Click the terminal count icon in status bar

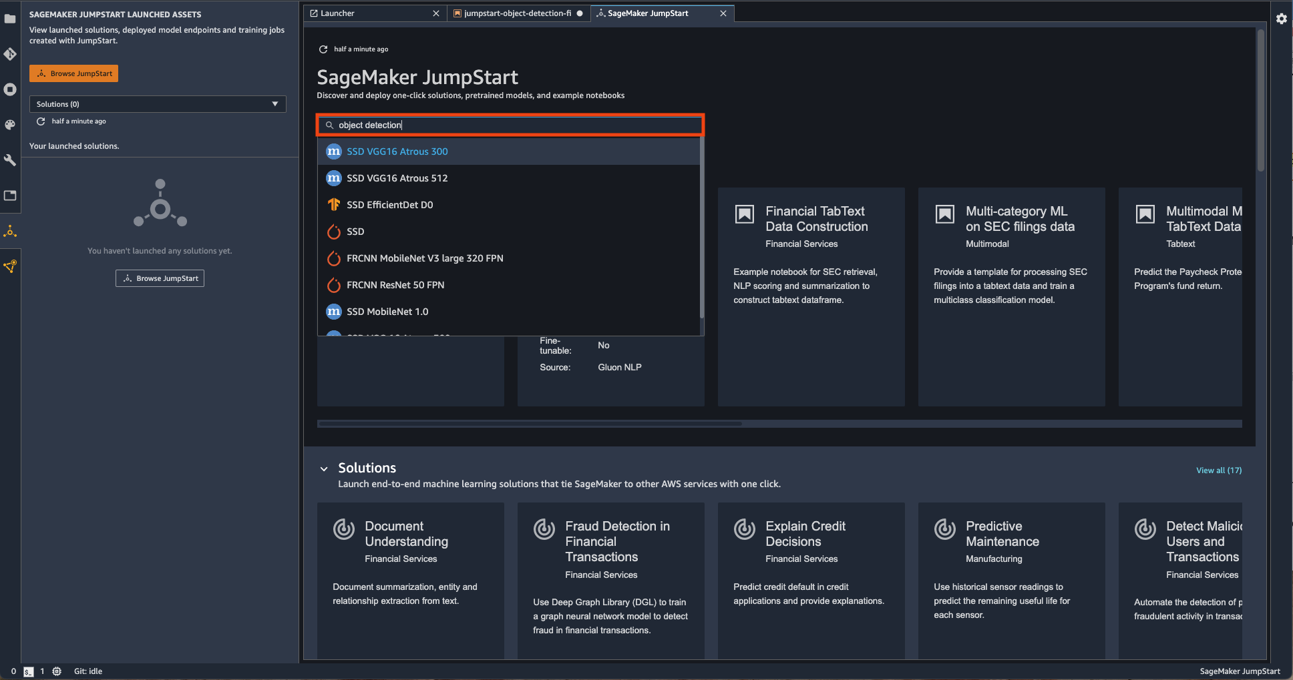coord(28,671)
